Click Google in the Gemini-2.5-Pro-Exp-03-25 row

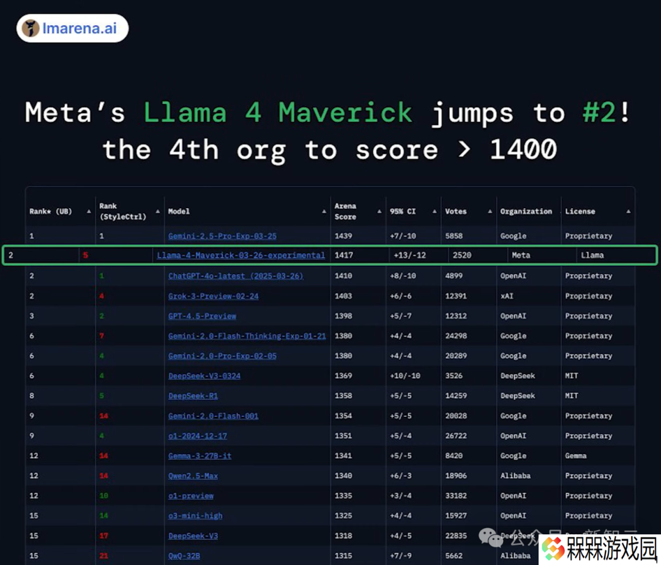pyautogui.click(x=513, y=236)
